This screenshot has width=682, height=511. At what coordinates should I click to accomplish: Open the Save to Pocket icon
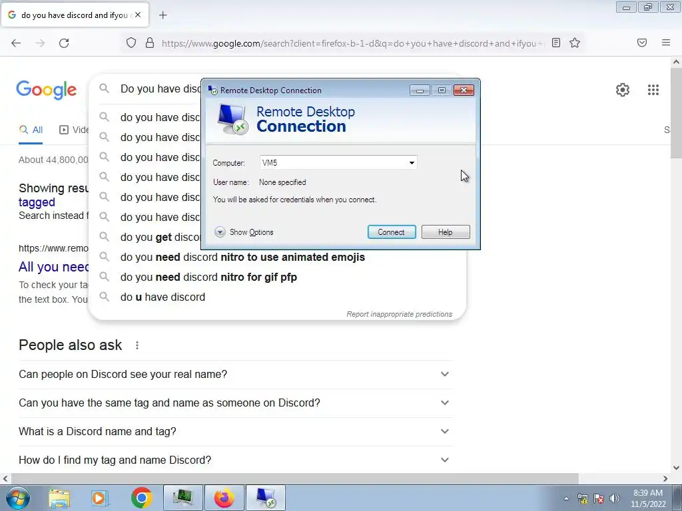642,43
